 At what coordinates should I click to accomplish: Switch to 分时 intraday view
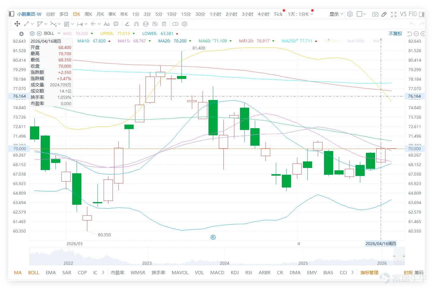coord(50,14)
